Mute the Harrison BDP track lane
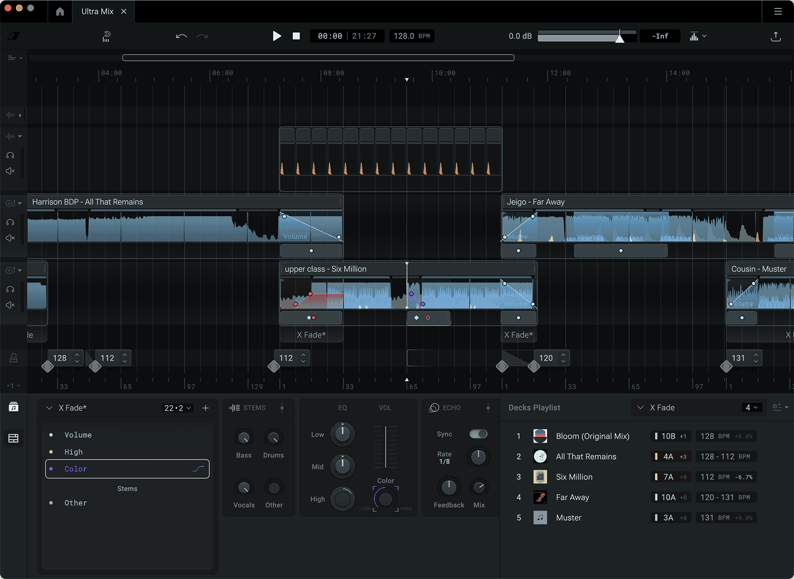794x579 pixels. tap(10, 238)
